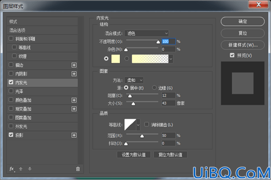
Task: Click the 阻塞 slider handle
Action: 130,96
